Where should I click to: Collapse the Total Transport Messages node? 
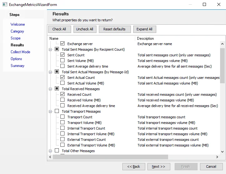coord(50,112)
